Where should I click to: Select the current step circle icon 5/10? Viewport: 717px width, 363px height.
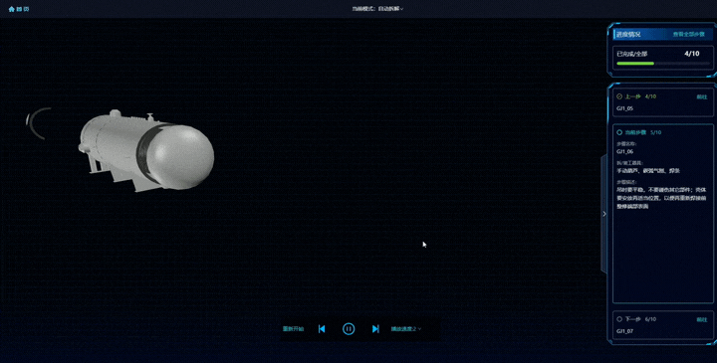point(619,132)
